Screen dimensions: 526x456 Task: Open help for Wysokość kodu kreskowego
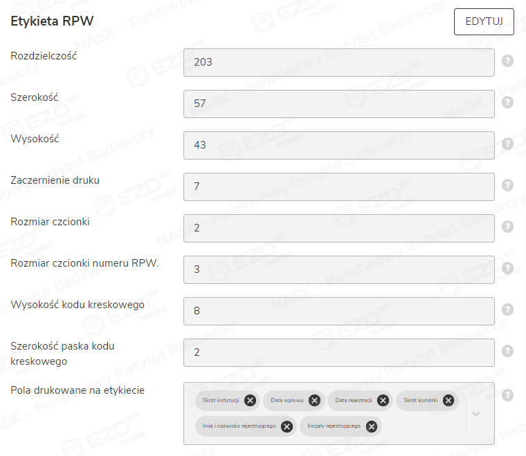pos(507,310)
